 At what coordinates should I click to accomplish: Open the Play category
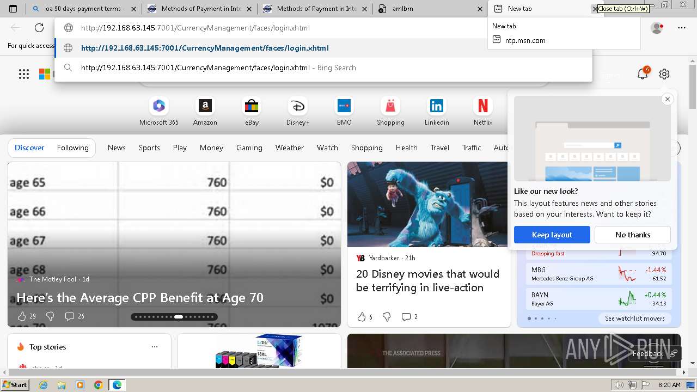pos(180,148)
